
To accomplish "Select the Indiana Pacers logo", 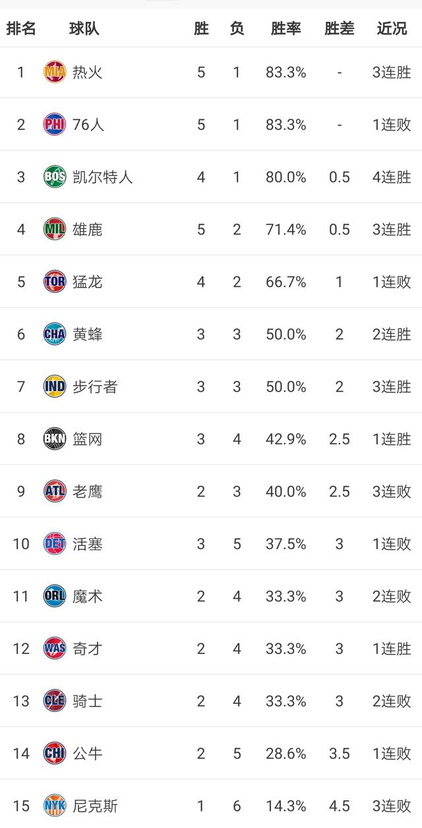I will pyautogui.click(x=55, y=386).
